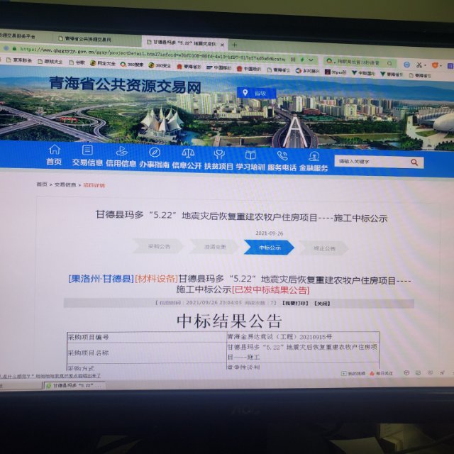Click the green lightning speed-mode icon in address bar

click(302, 60)
